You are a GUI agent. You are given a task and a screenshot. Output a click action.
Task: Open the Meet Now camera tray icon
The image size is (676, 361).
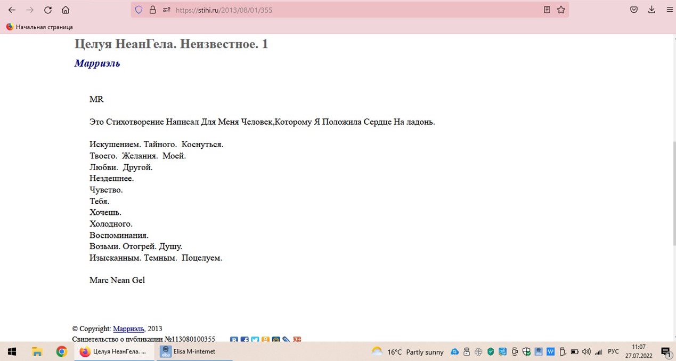(x=515, y=351)
